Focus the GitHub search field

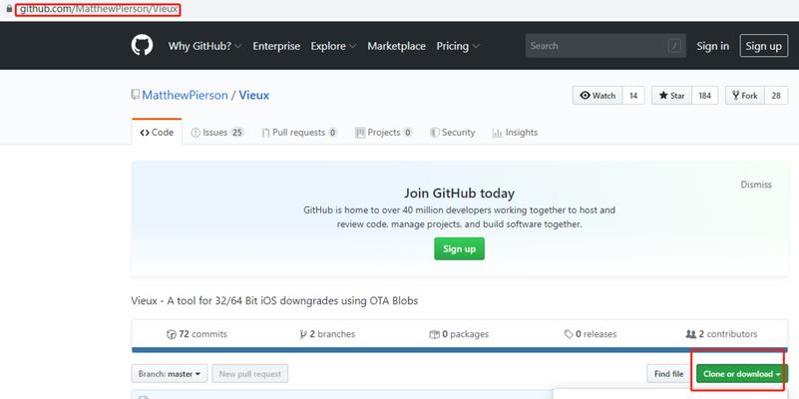pos(605,46)
